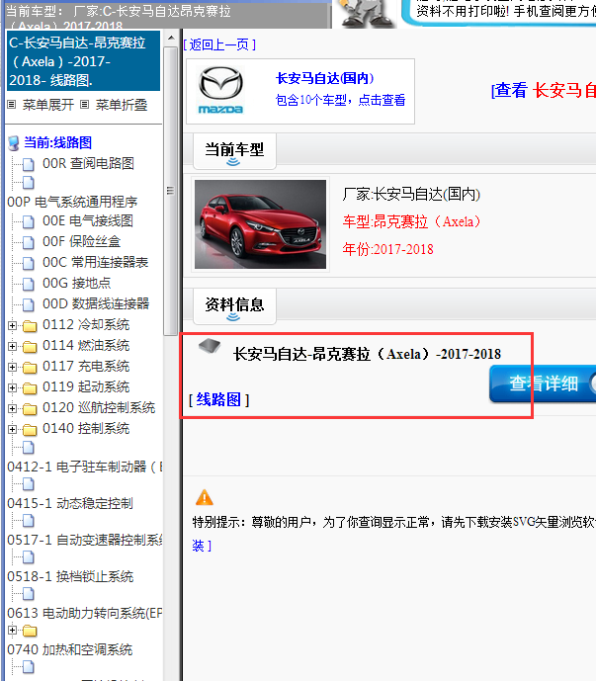Click the orange warning triangle icon

205,497
